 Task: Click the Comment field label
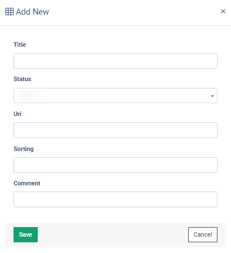coord(27,183)
